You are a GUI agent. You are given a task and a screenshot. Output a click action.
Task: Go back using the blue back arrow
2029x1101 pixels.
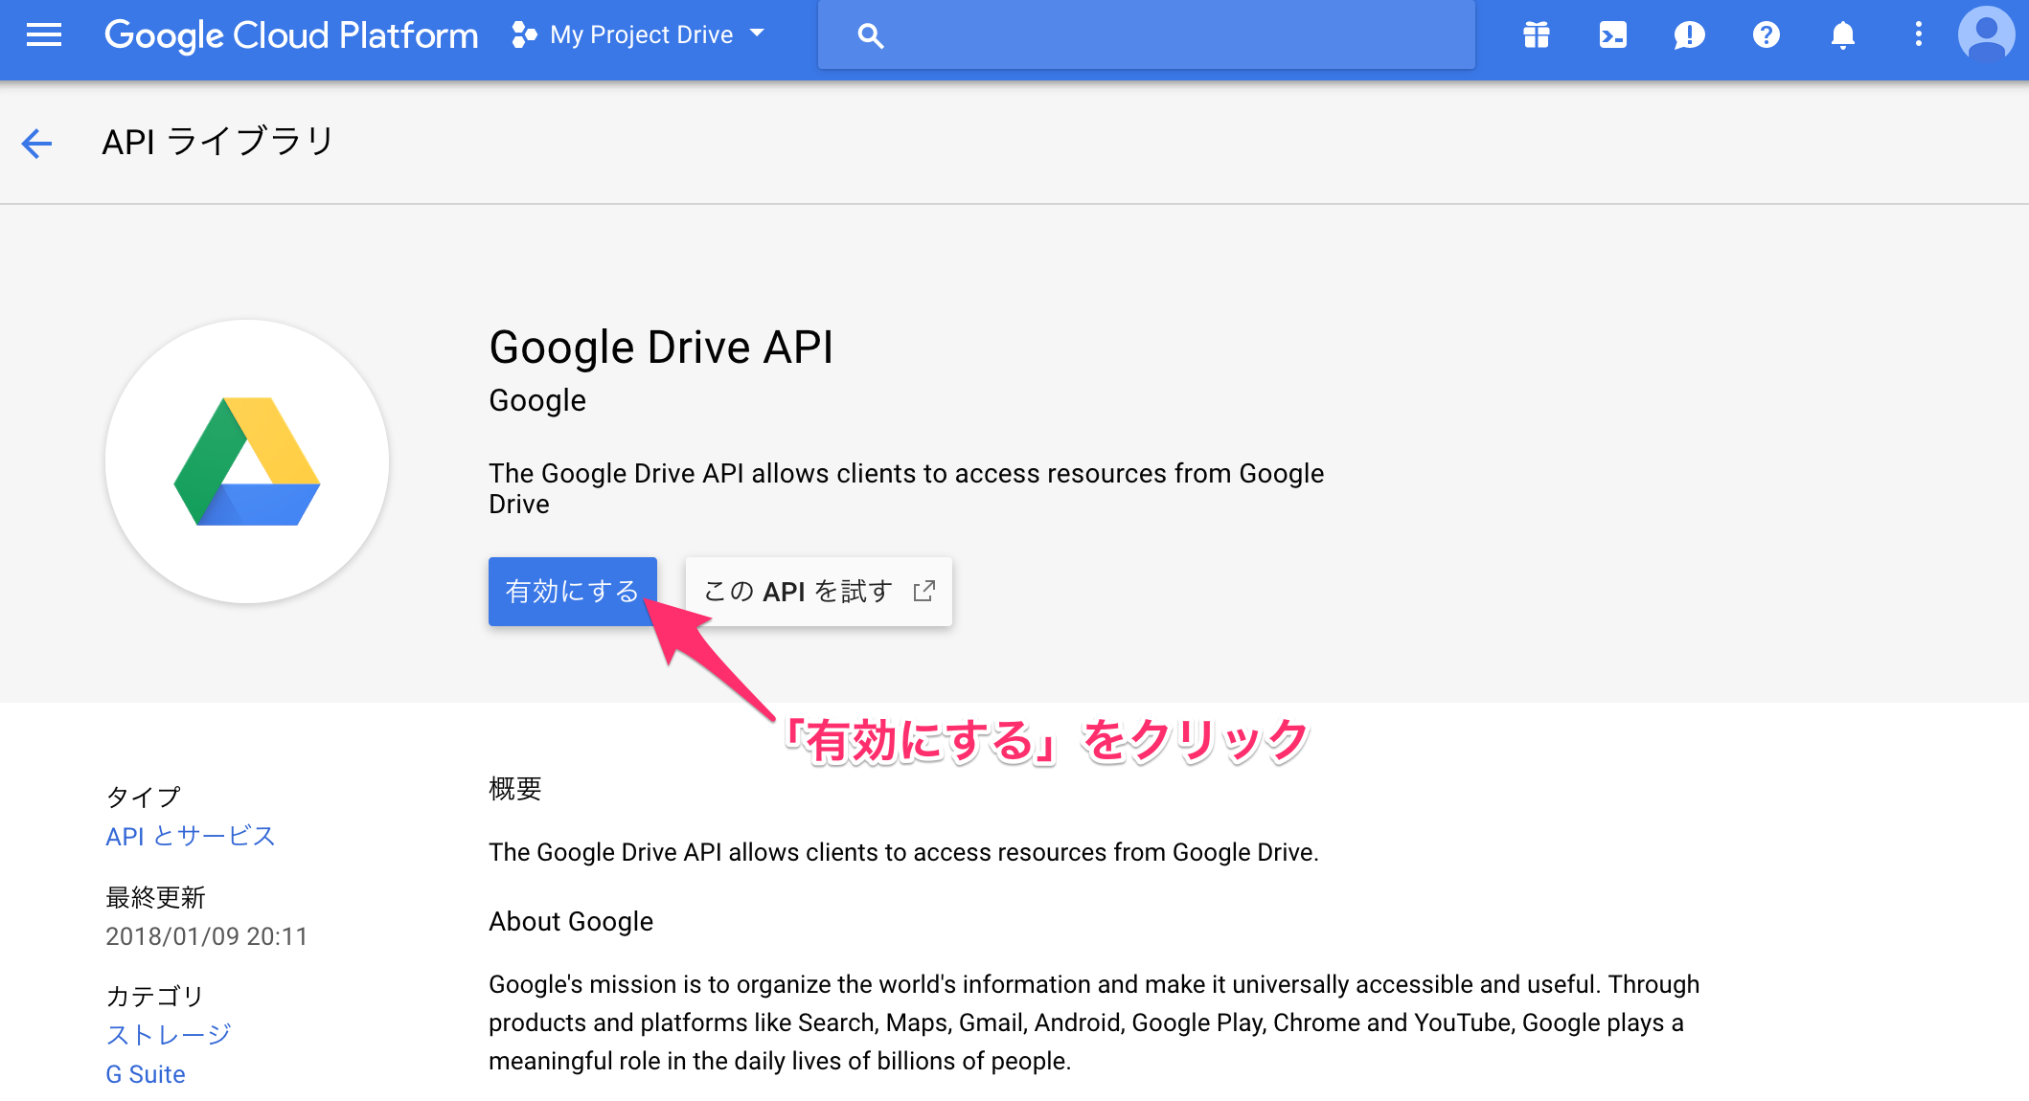pos(36,143)
